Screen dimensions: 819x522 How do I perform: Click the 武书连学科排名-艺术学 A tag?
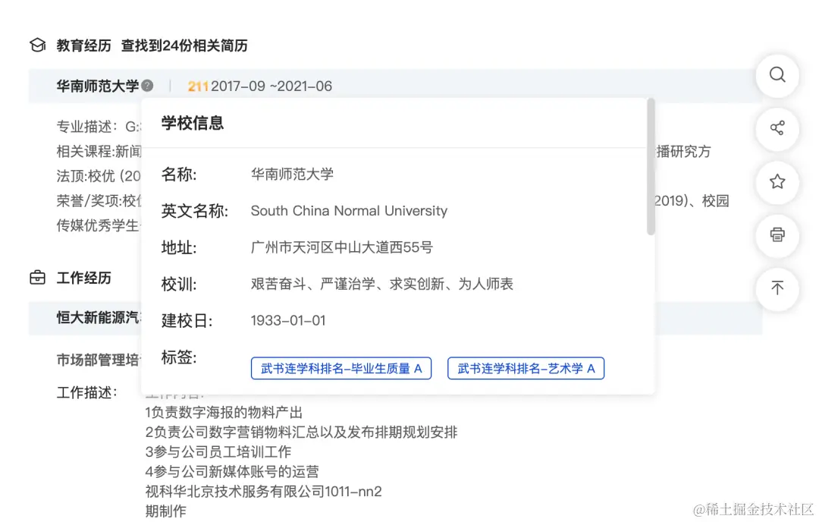coord(526,368)
